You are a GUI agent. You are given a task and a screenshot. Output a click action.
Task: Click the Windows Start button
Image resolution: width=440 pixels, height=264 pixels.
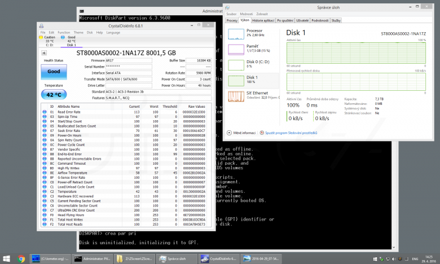click(6, 259)
